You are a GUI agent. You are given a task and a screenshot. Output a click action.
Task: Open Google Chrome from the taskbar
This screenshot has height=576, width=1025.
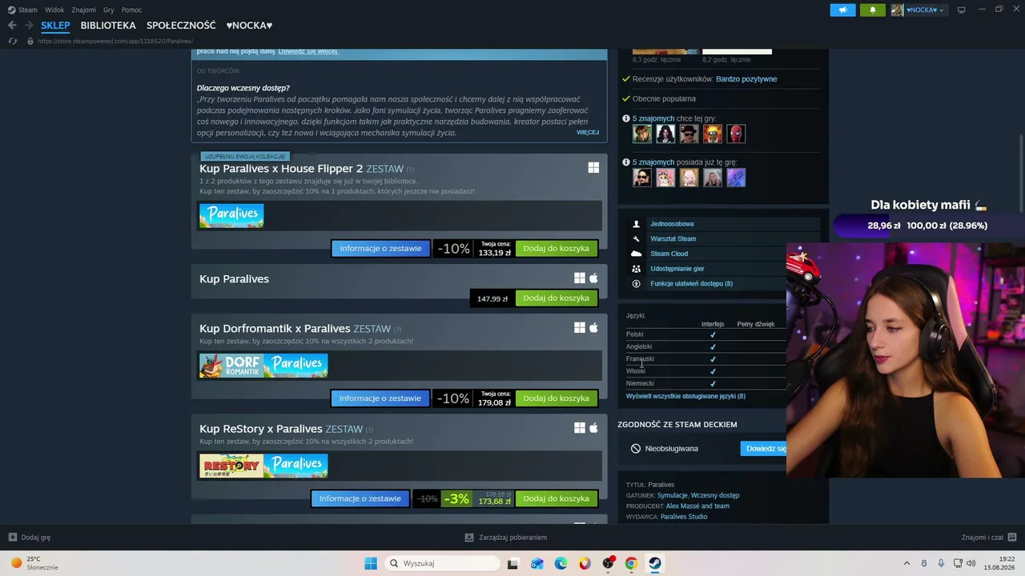click(631, 563)
